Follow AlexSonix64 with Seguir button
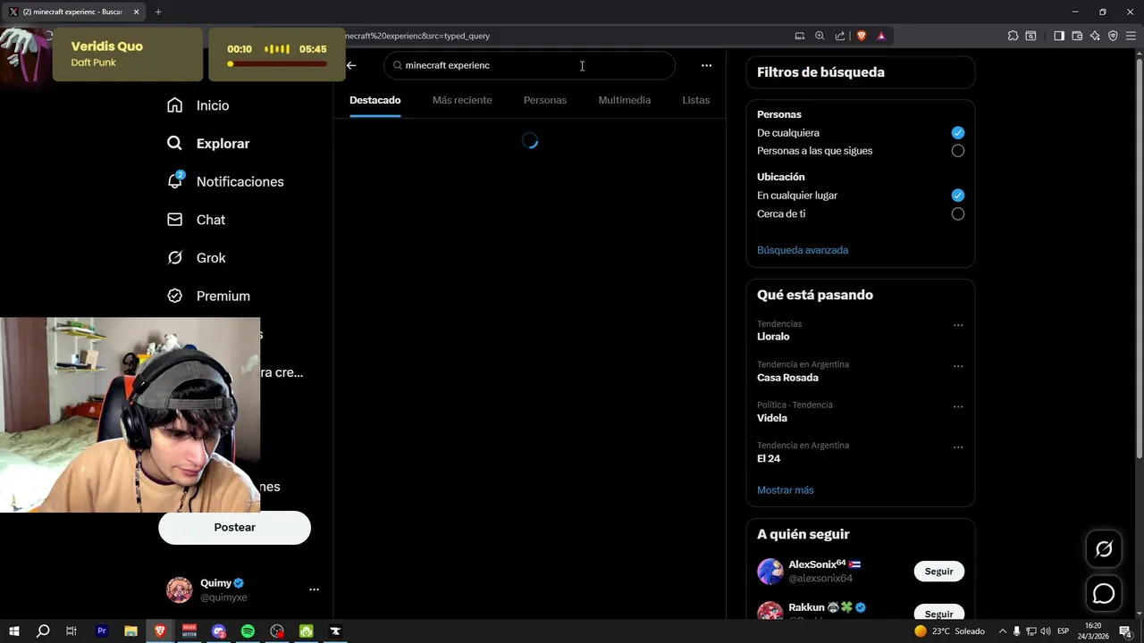The image size is (1144, 643). click(x=939, y=572)
